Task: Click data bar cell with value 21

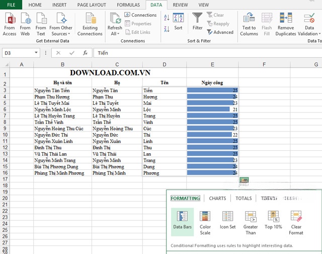Action: pos(212,110)
